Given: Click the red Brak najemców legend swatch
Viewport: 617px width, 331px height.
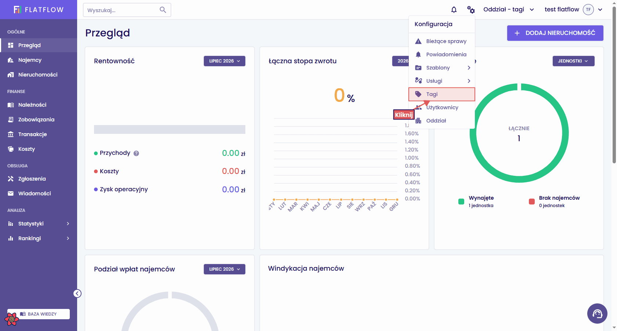Looking at the screenshot, I should coord(531,202).
